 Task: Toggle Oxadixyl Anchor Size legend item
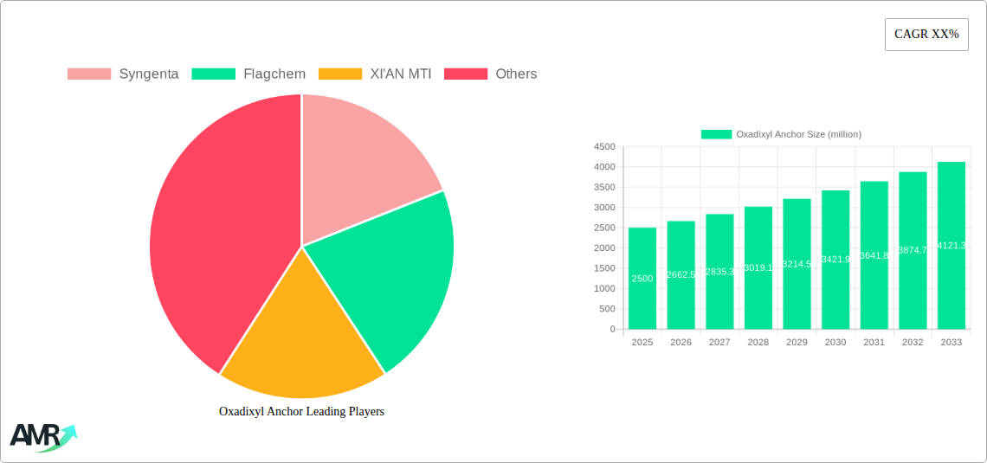coord(780,134)
